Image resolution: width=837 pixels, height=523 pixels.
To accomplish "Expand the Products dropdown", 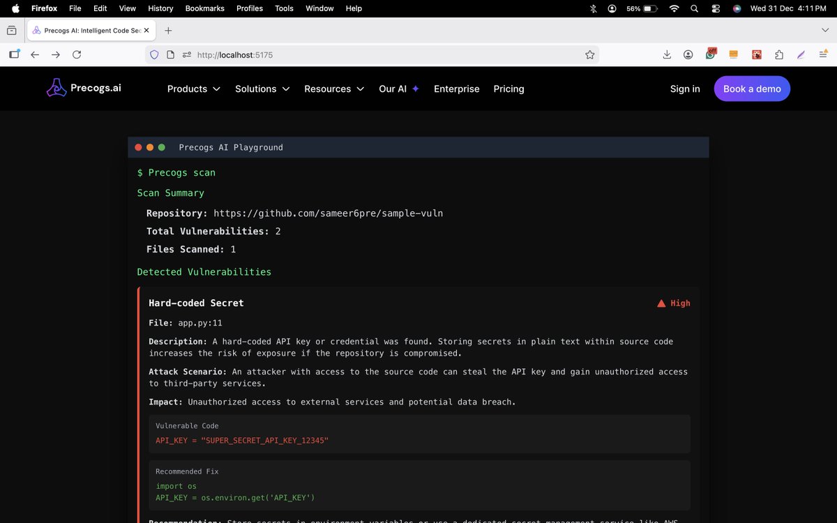I will [194, 89].
